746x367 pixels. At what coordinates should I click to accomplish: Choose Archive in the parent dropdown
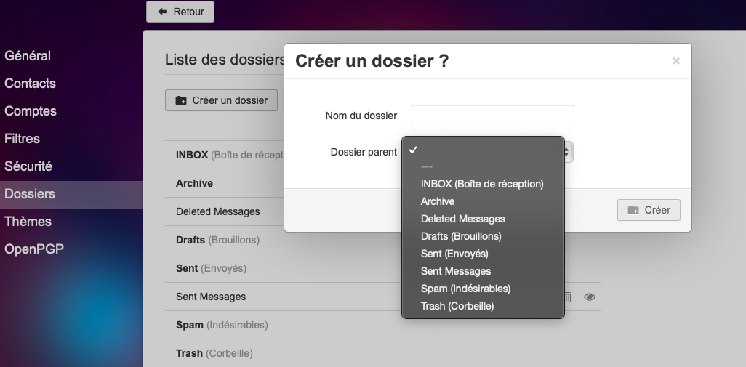483,201
